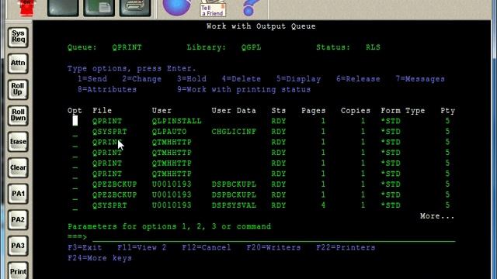This screenshot has height=279, width=497.
Task: Click the Sts column header
Action: tap(279, 111)
